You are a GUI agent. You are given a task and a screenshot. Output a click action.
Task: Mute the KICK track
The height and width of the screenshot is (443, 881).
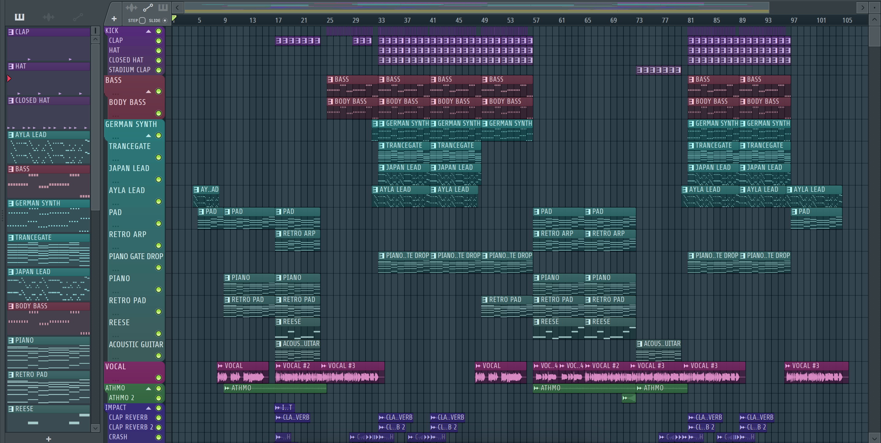pyautogui.click(x=159, y=31)
